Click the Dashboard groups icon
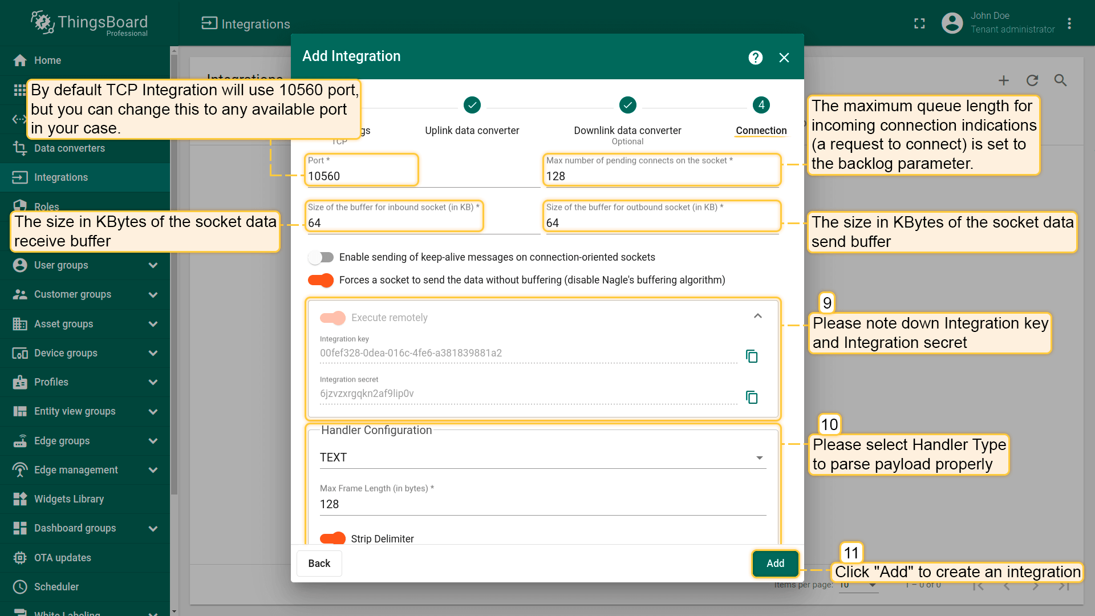This screenshot has width=1095, height=616. (x=20, y=528)
